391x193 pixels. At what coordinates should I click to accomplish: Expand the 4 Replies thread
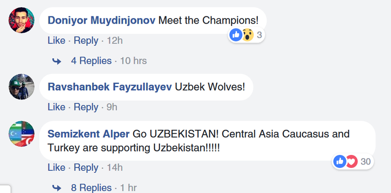pyautogui.click(x=91, y=61)
